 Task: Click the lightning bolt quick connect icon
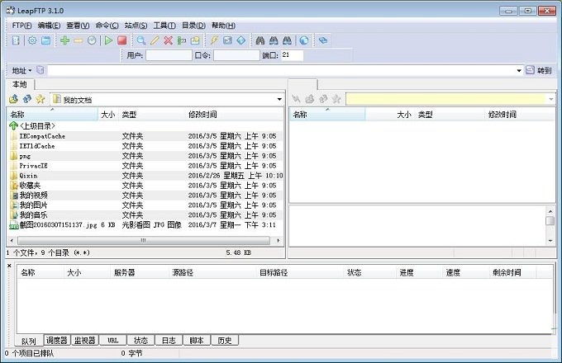tap(214, 40)
